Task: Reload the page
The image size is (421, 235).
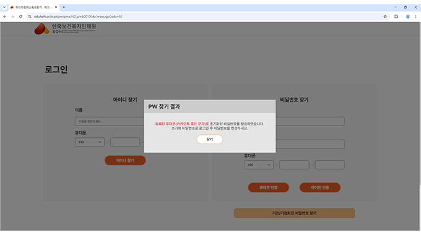Action: point(20,16)
